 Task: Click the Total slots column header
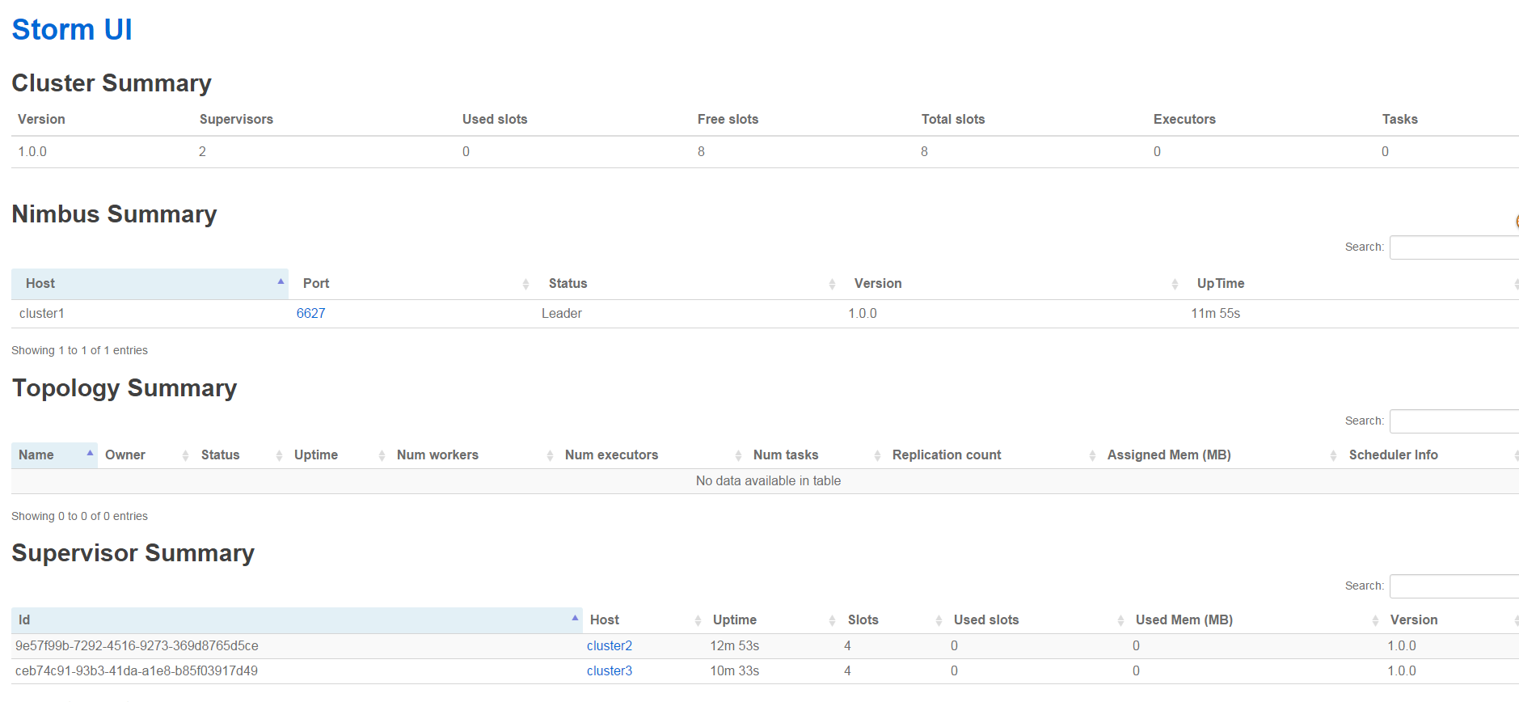[953, 120]
